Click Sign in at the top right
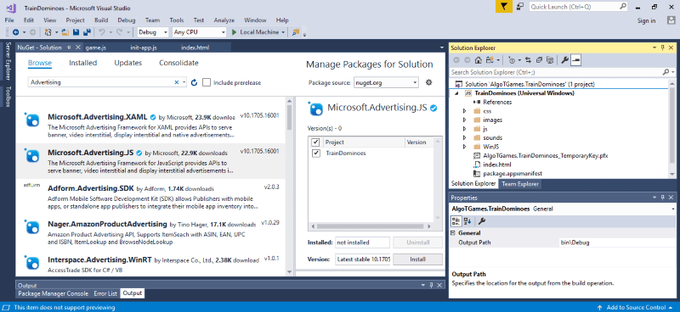680x312 pixels. coord(647,20)
